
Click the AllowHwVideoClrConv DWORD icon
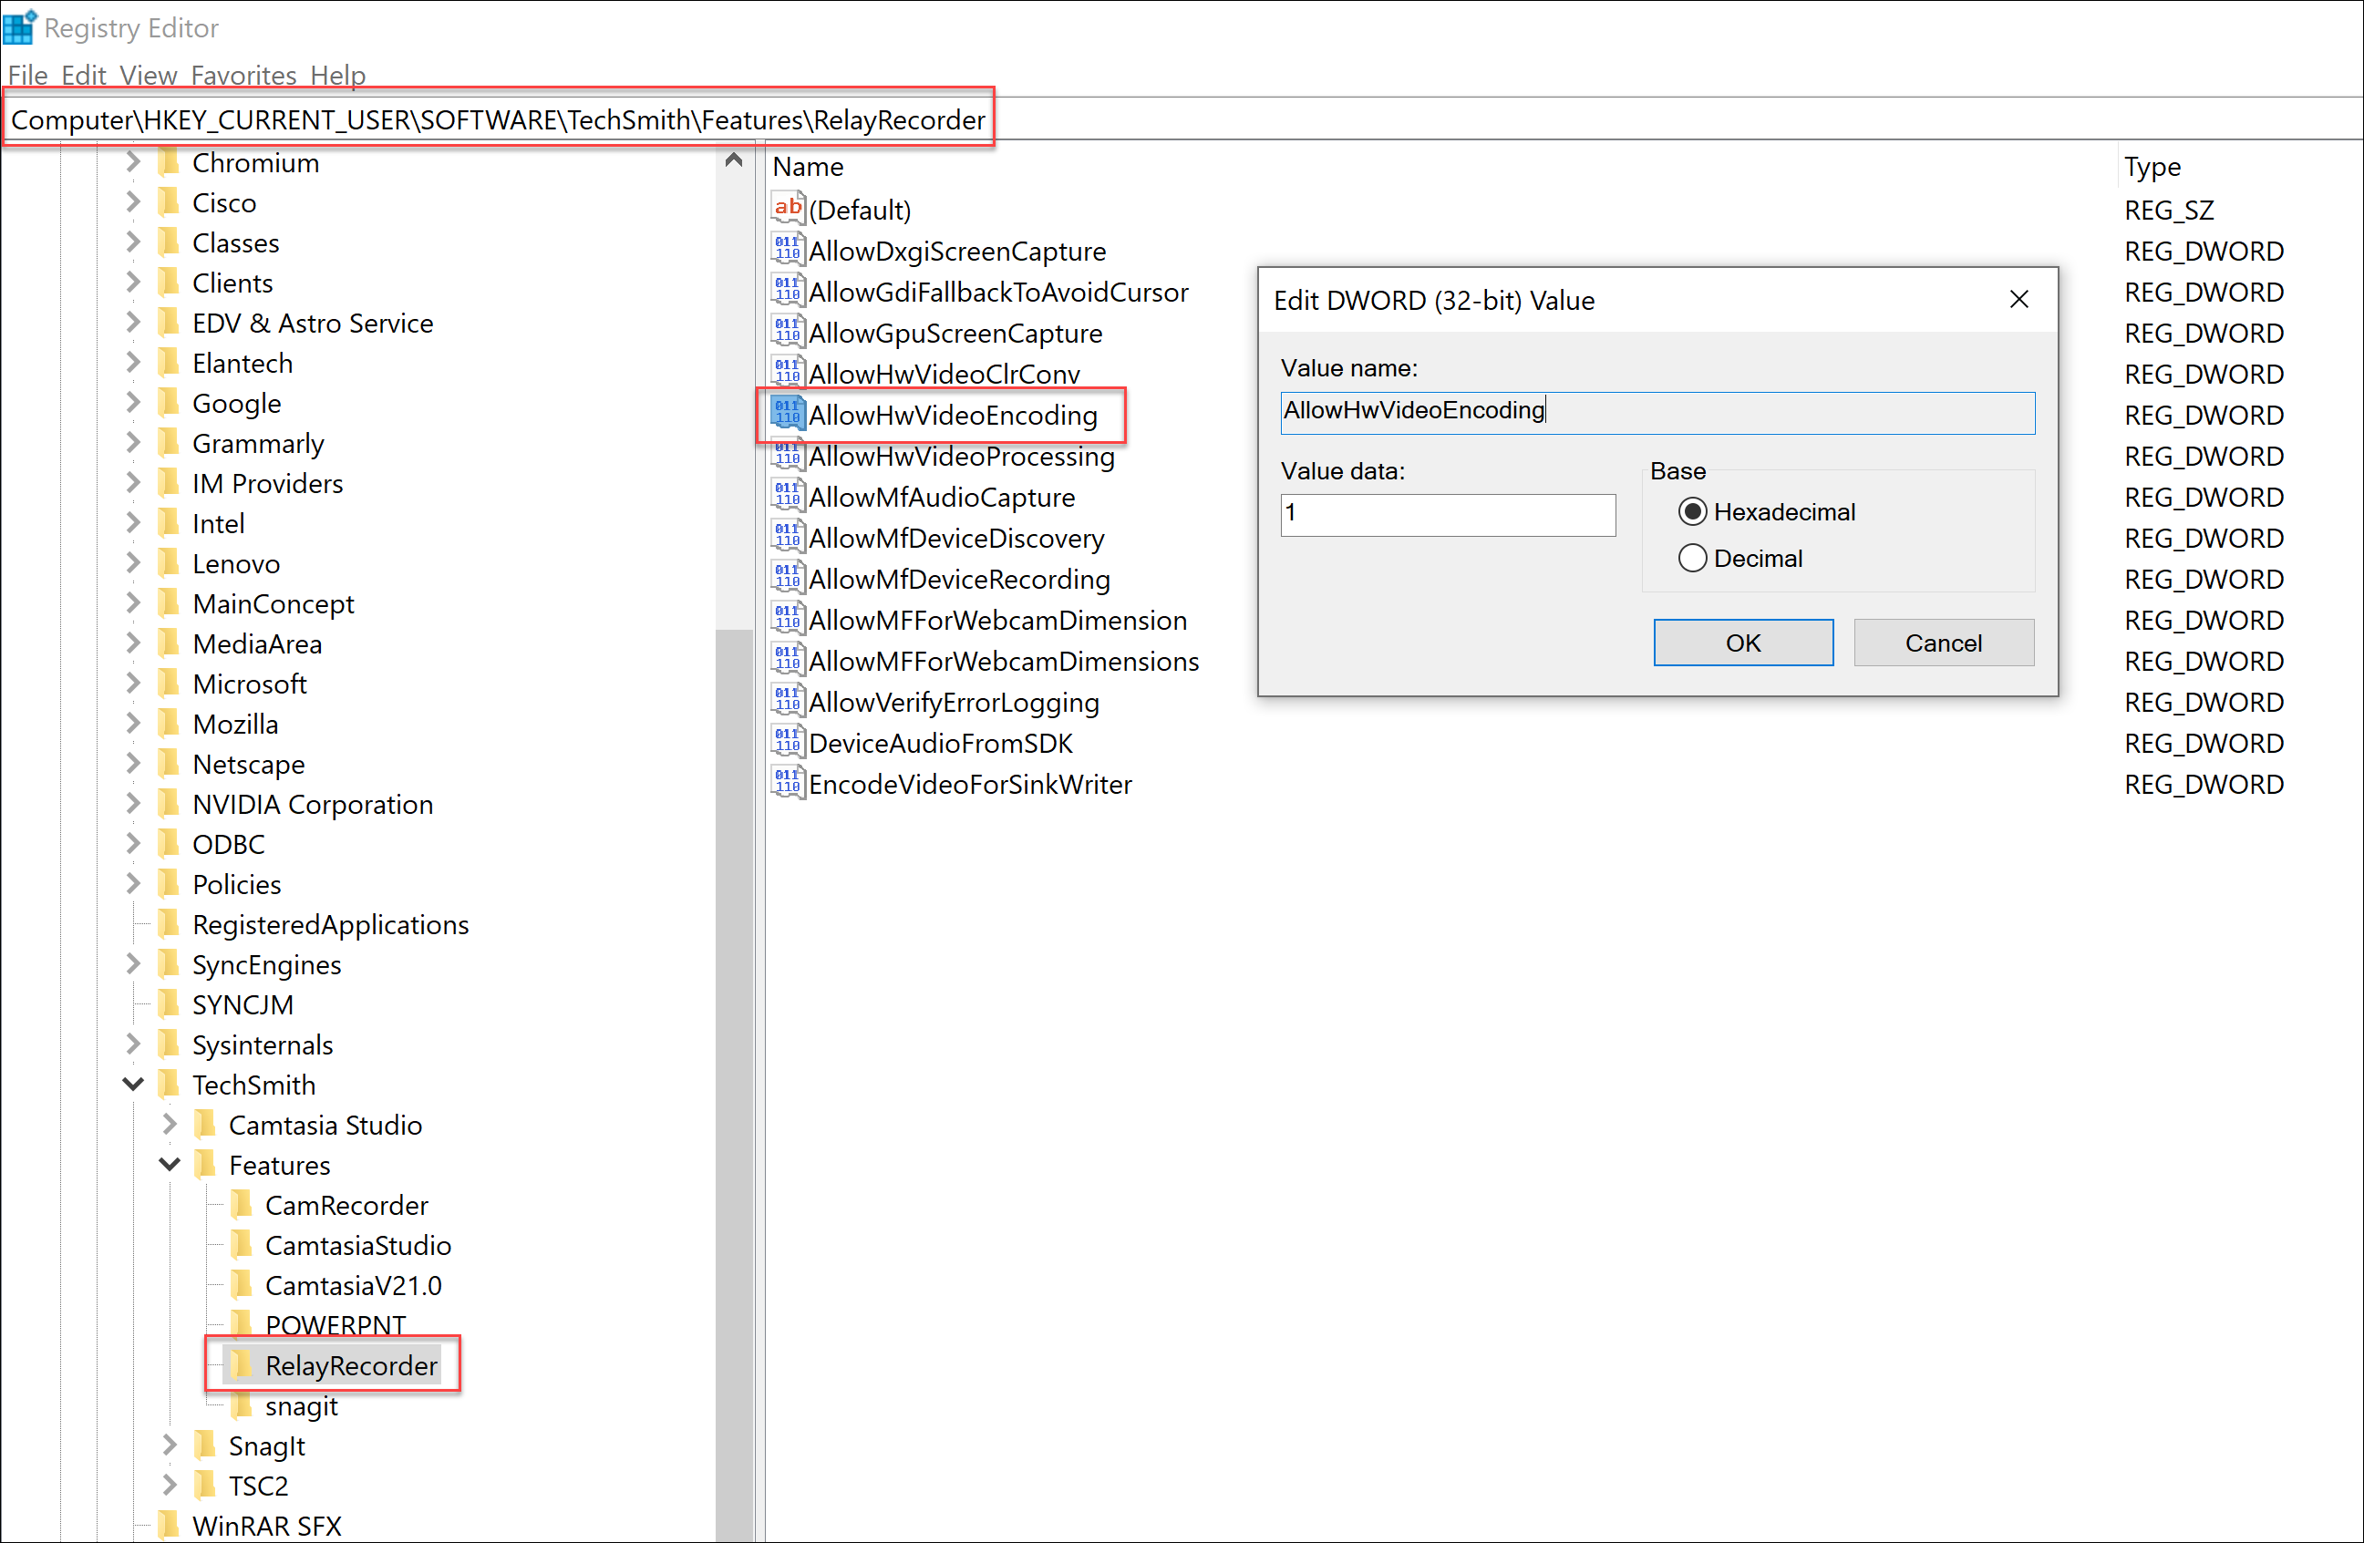pos(788,373)
